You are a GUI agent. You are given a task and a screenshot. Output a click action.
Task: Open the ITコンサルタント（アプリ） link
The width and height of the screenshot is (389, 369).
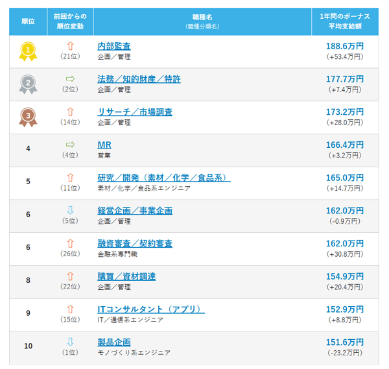point(151,309)
